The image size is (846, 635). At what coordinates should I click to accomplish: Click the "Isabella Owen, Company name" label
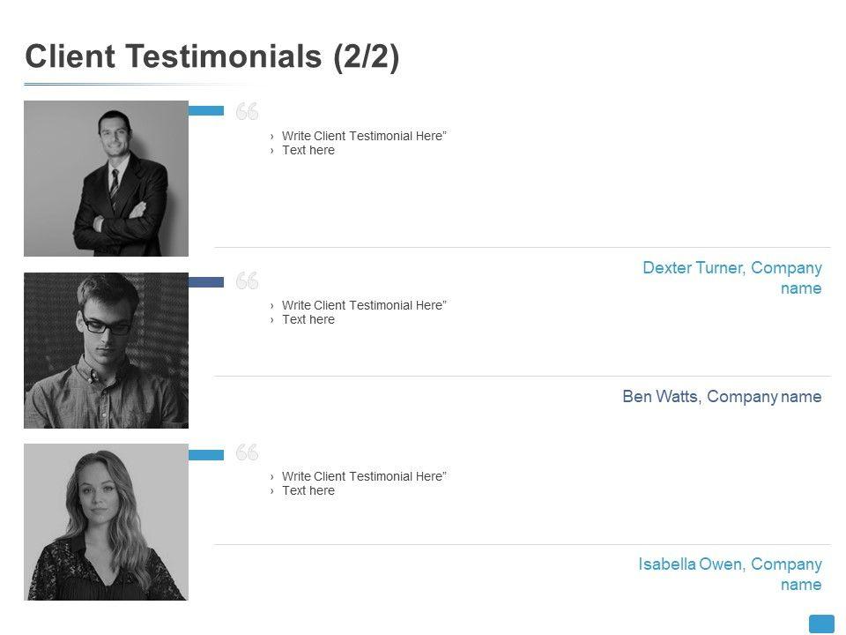731,574
